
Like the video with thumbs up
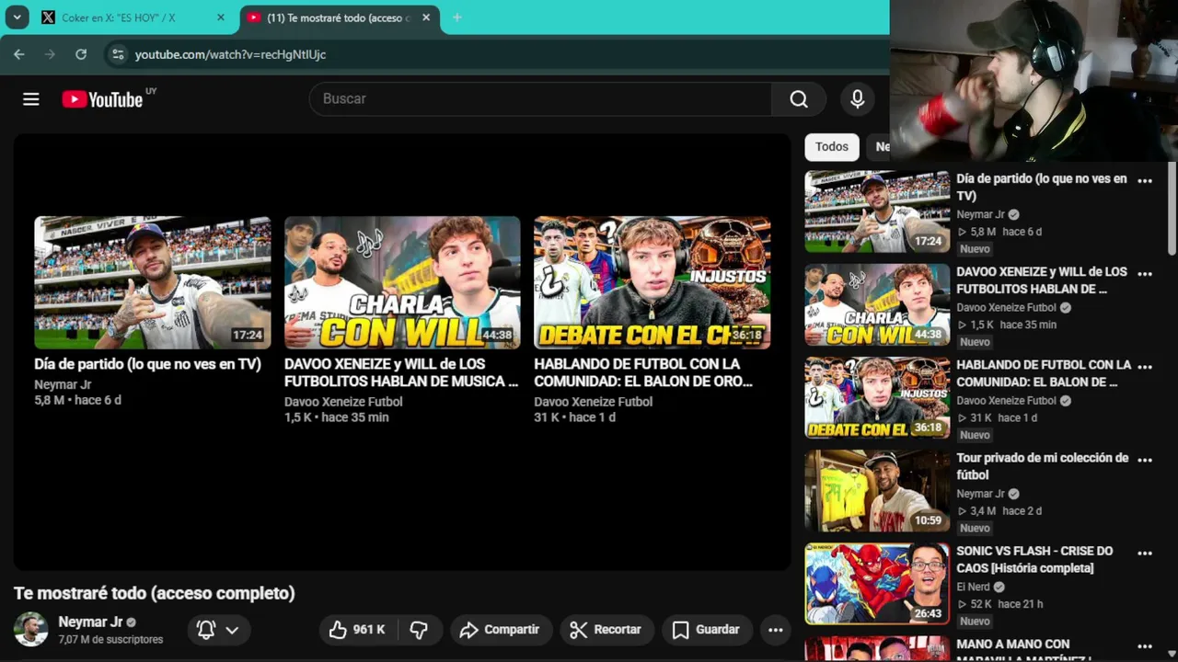pyautogui.click(x=358, y=630)
